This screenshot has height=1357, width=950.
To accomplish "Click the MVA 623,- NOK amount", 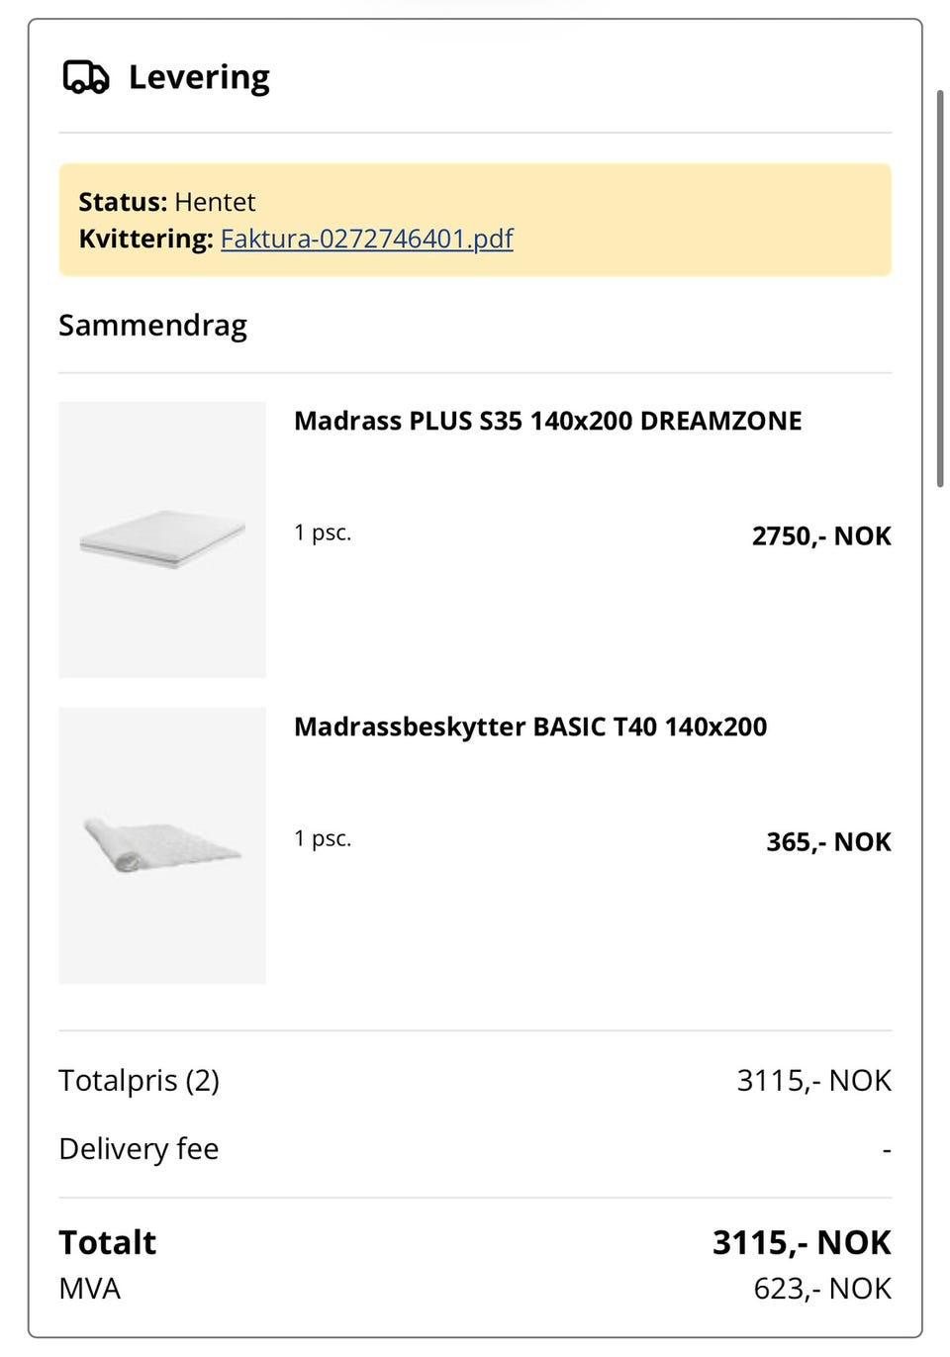I will point(822,1289).
